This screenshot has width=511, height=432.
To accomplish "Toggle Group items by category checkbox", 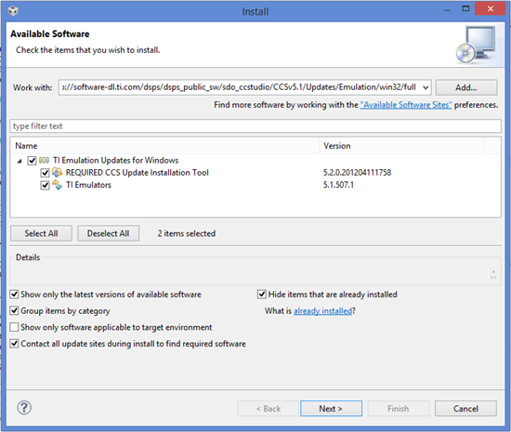I will [14, 310].
